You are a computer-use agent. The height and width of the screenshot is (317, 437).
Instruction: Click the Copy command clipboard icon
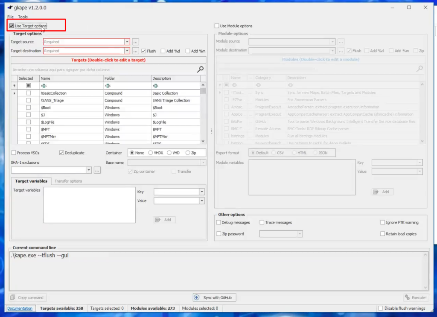point(13,297)
